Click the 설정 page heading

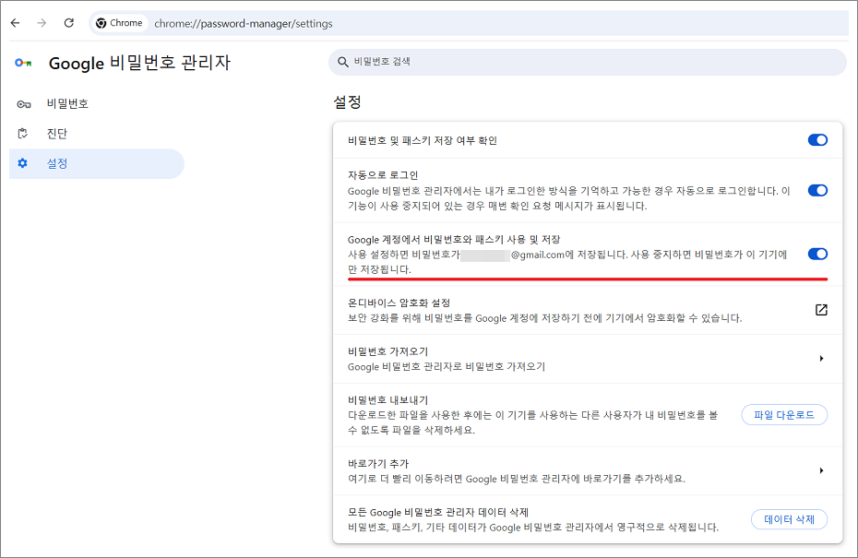[x=348, y=102]
